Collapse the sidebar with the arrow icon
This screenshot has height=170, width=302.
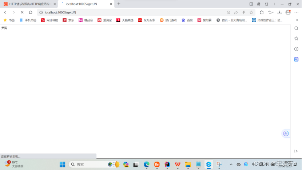click(296, 151)
